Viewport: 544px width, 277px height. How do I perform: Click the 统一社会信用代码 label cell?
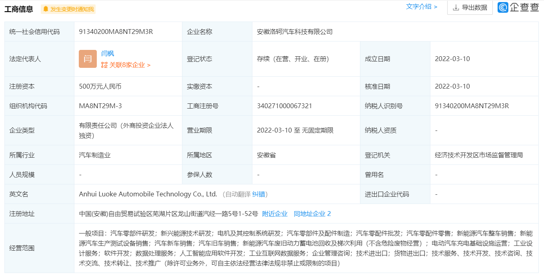pyautogui.click(x=39, y=32)
